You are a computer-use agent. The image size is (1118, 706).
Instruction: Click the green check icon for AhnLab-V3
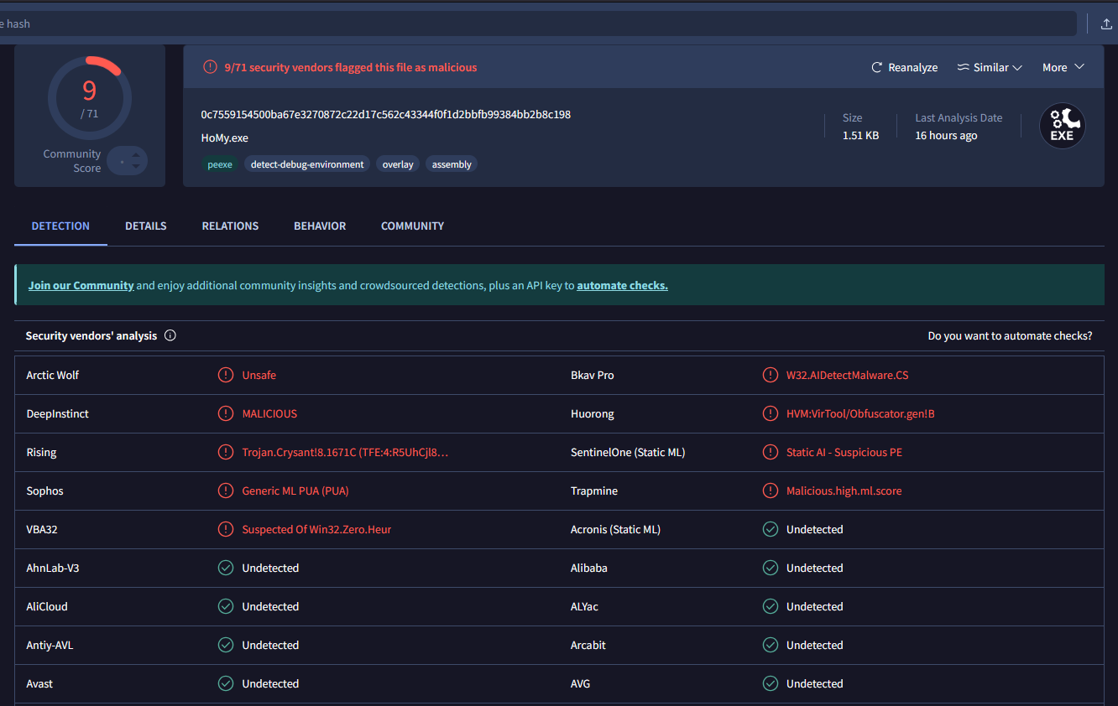tap(226, 568)
